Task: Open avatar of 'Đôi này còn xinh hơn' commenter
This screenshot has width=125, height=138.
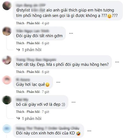Action: pos(7,129)
